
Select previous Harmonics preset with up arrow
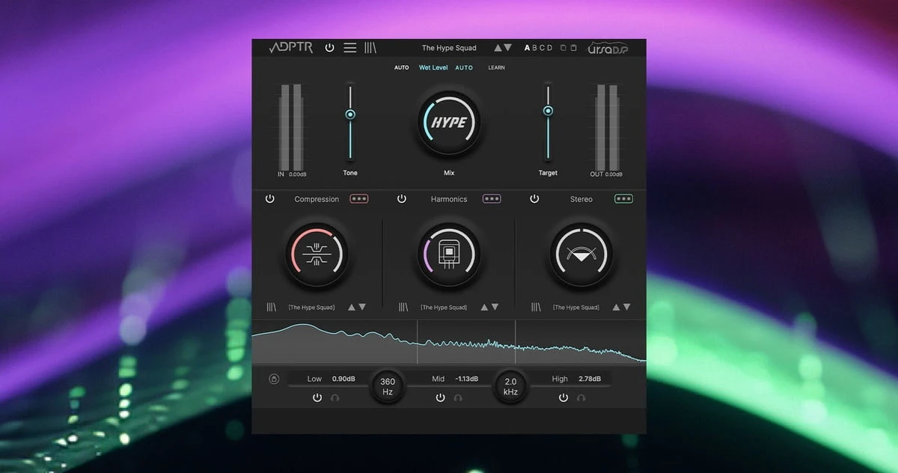pyautogui.click(x=484, y=307)
